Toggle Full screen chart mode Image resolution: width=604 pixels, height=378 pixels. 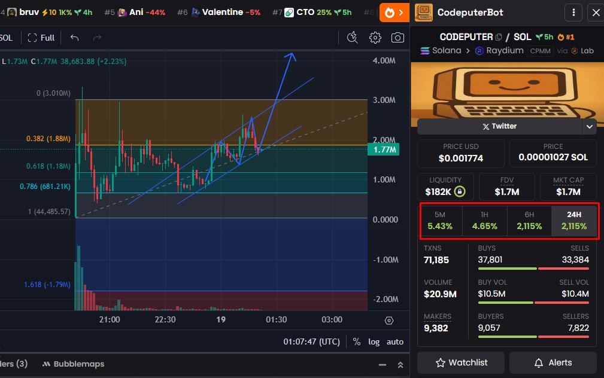click(41, 38)
